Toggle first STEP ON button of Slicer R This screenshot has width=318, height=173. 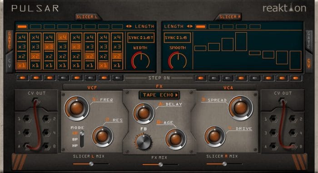coord(200,78)
